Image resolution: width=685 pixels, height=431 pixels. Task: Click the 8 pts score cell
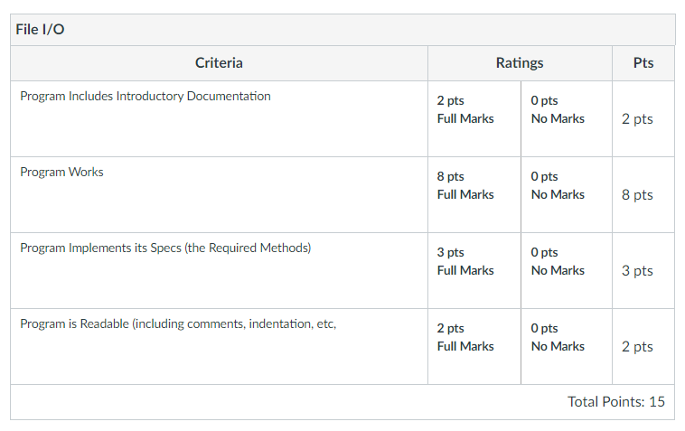643,195
